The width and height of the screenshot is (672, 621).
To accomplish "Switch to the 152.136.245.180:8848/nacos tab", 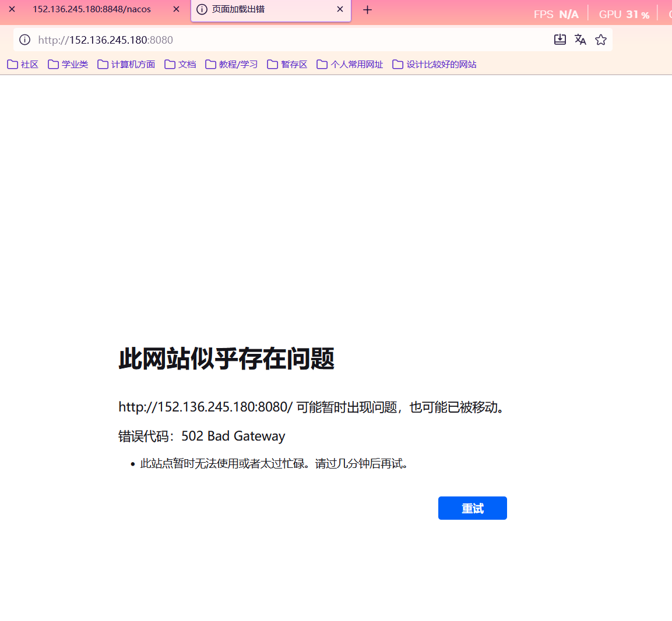I will click(x=92, y=9).
